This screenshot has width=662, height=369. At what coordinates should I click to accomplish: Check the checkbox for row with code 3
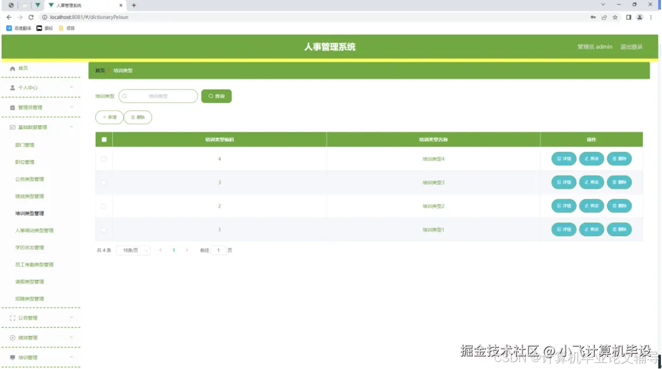(x=104, y=183)
